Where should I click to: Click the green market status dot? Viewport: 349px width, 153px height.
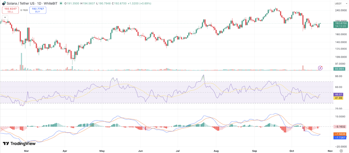tap(61, 3)
